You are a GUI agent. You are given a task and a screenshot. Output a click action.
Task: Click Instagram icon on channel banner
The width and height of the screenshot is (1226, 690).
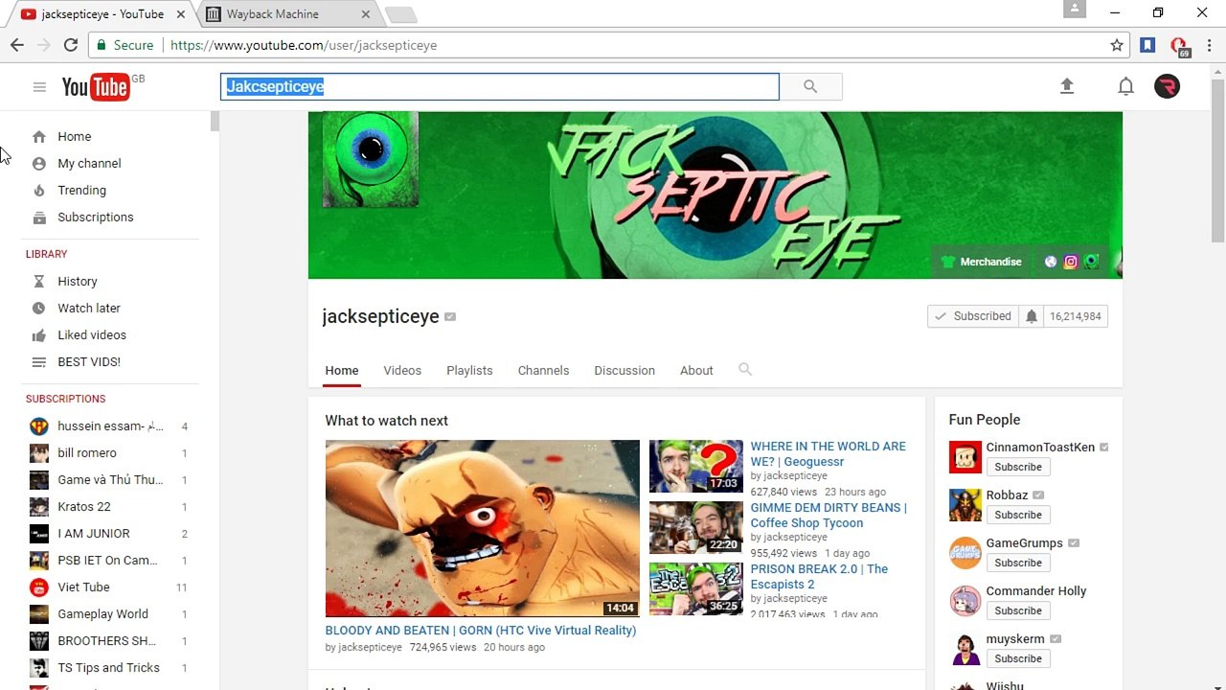pyautogui.click(x=1071, y=262)
